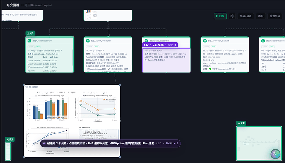Select the training length ablation chart image
This screenshot has width=285, height=163.
click(x=72, y=121)
